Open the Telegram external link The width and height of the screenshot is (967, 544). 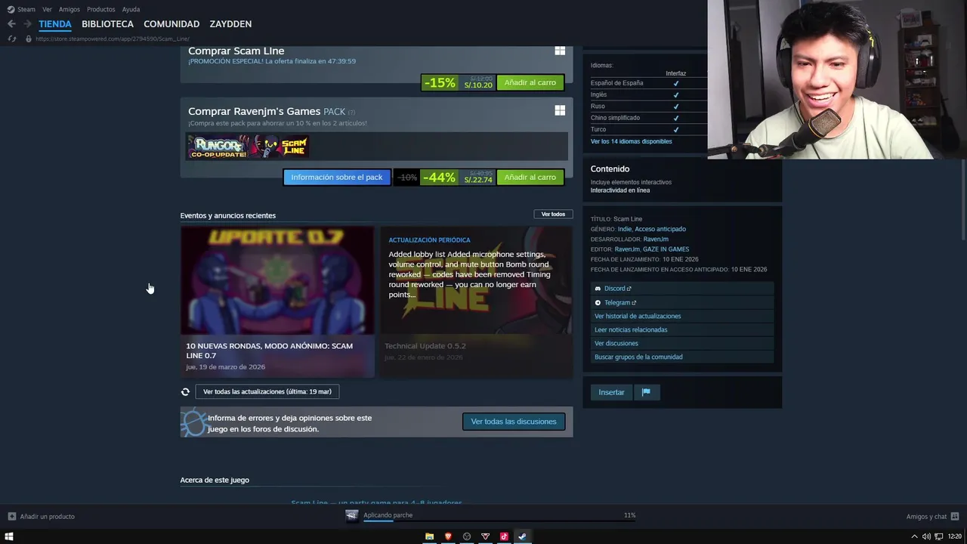[620, 302]
